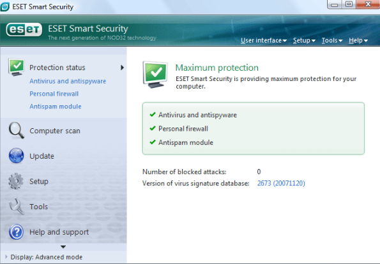This screenshot has height=264, width=380.
Task: Click the Computer scan magnifier icon
Action: coord(16,130)
